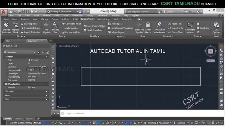Click the New drawing icon in Quick Access

pos(11,12)
